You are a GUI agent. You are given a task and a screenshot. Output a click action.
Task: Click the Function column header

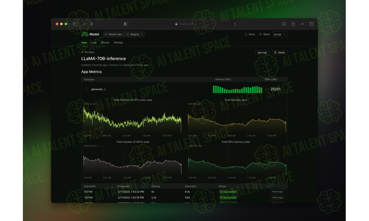click(x=89, y=80)
